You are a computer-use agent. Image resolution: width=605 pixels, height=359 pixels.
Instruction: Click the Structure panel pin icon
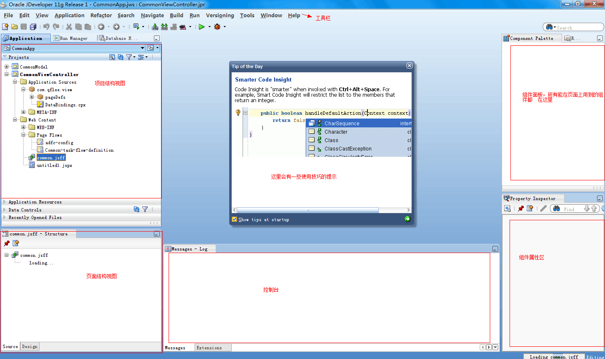tap(6, 243)
